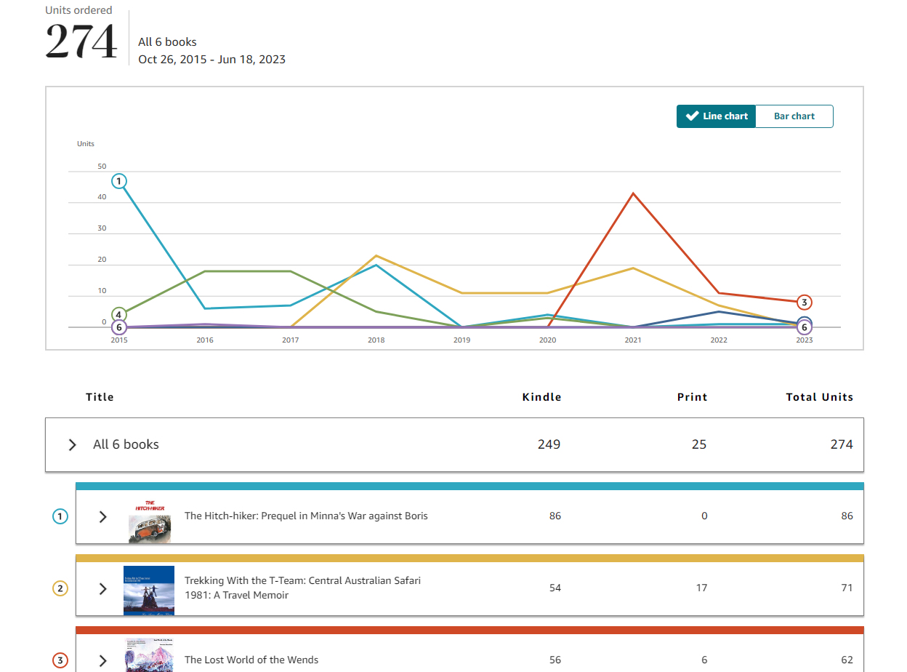
Task: Select chart marker 6 at 2015
Action: [119, 327]
